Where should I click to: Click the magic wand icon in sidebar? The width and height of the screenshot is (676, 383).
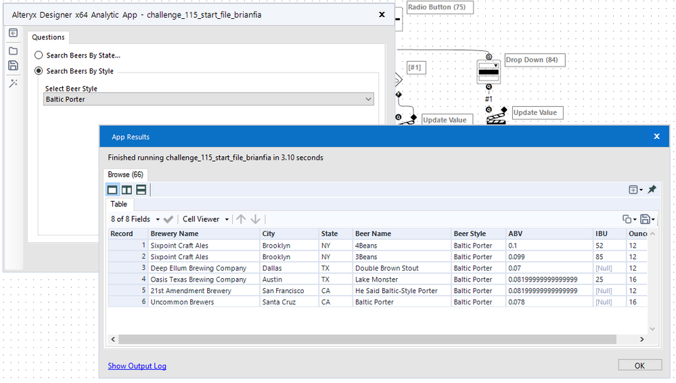click(14, 83)
